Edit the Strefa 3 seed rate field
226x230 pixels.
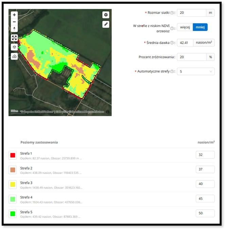(x=205, y=184)
